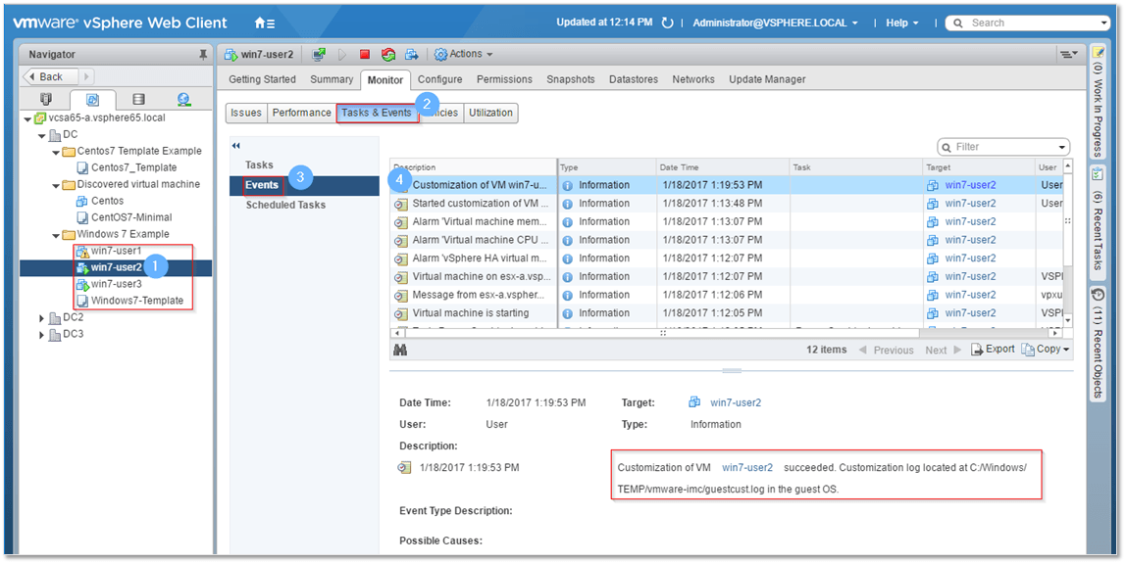Image resolution: width=1126 pixels, height=564 pixels.
Task: Collapse the Discovered virtual machine folder
Action: (x=55, y=185)
